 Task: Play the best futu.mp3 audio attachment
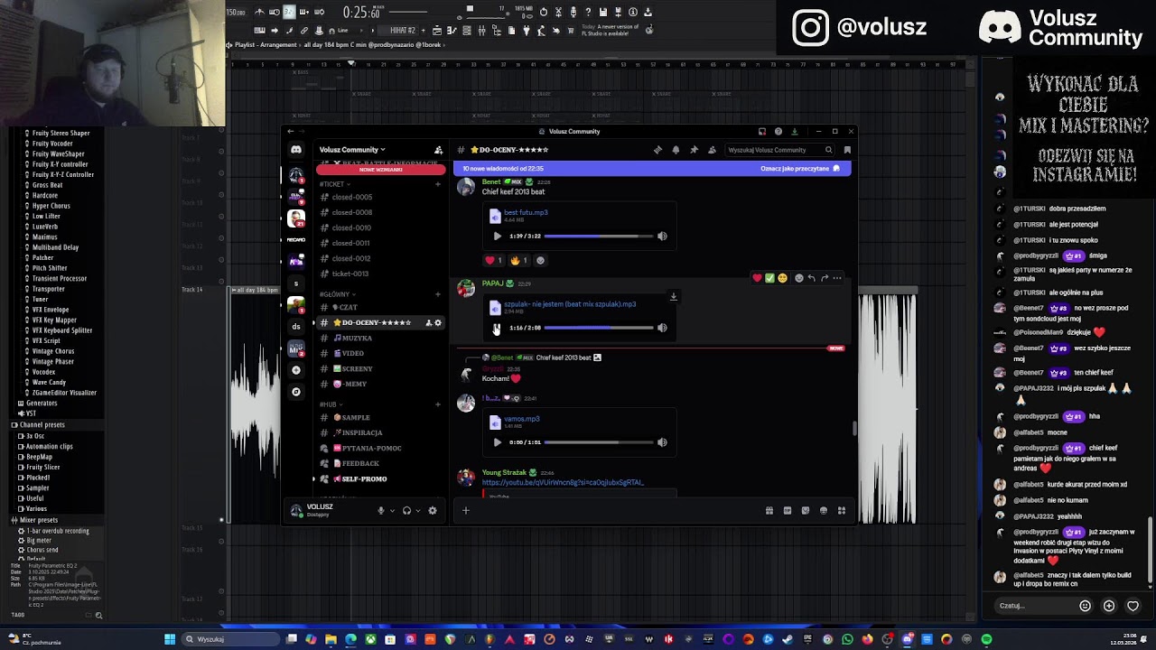click(497, 237)
